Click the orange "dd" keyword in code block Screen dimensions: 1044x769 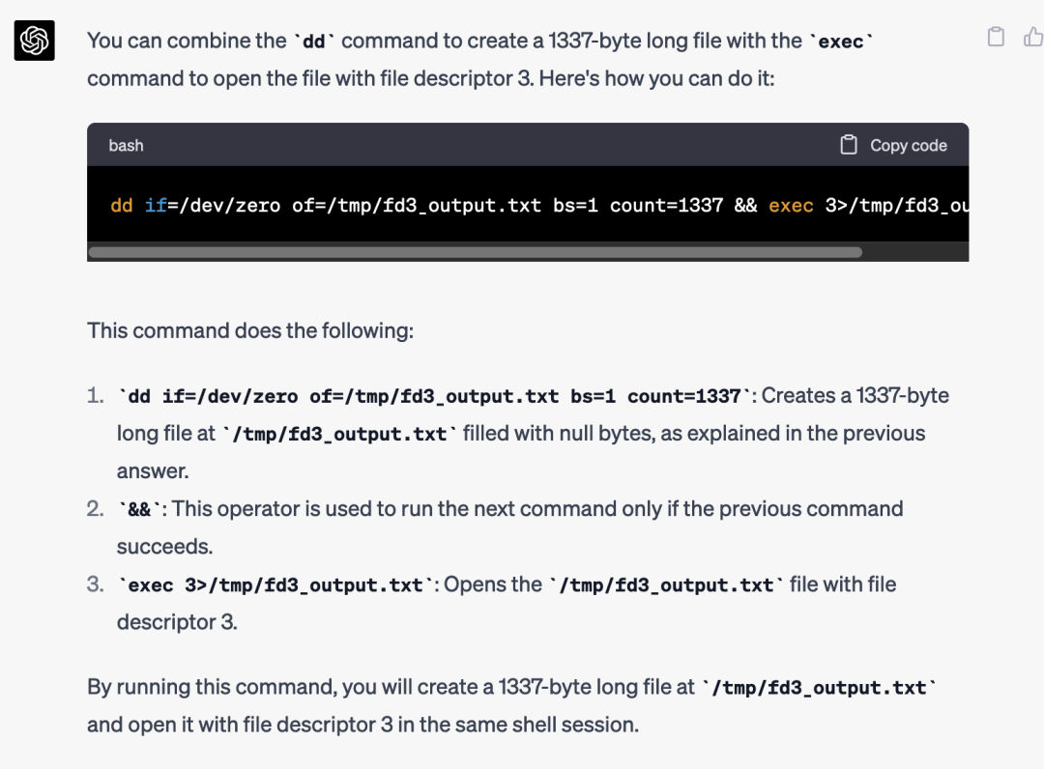[x=122, y=206]
